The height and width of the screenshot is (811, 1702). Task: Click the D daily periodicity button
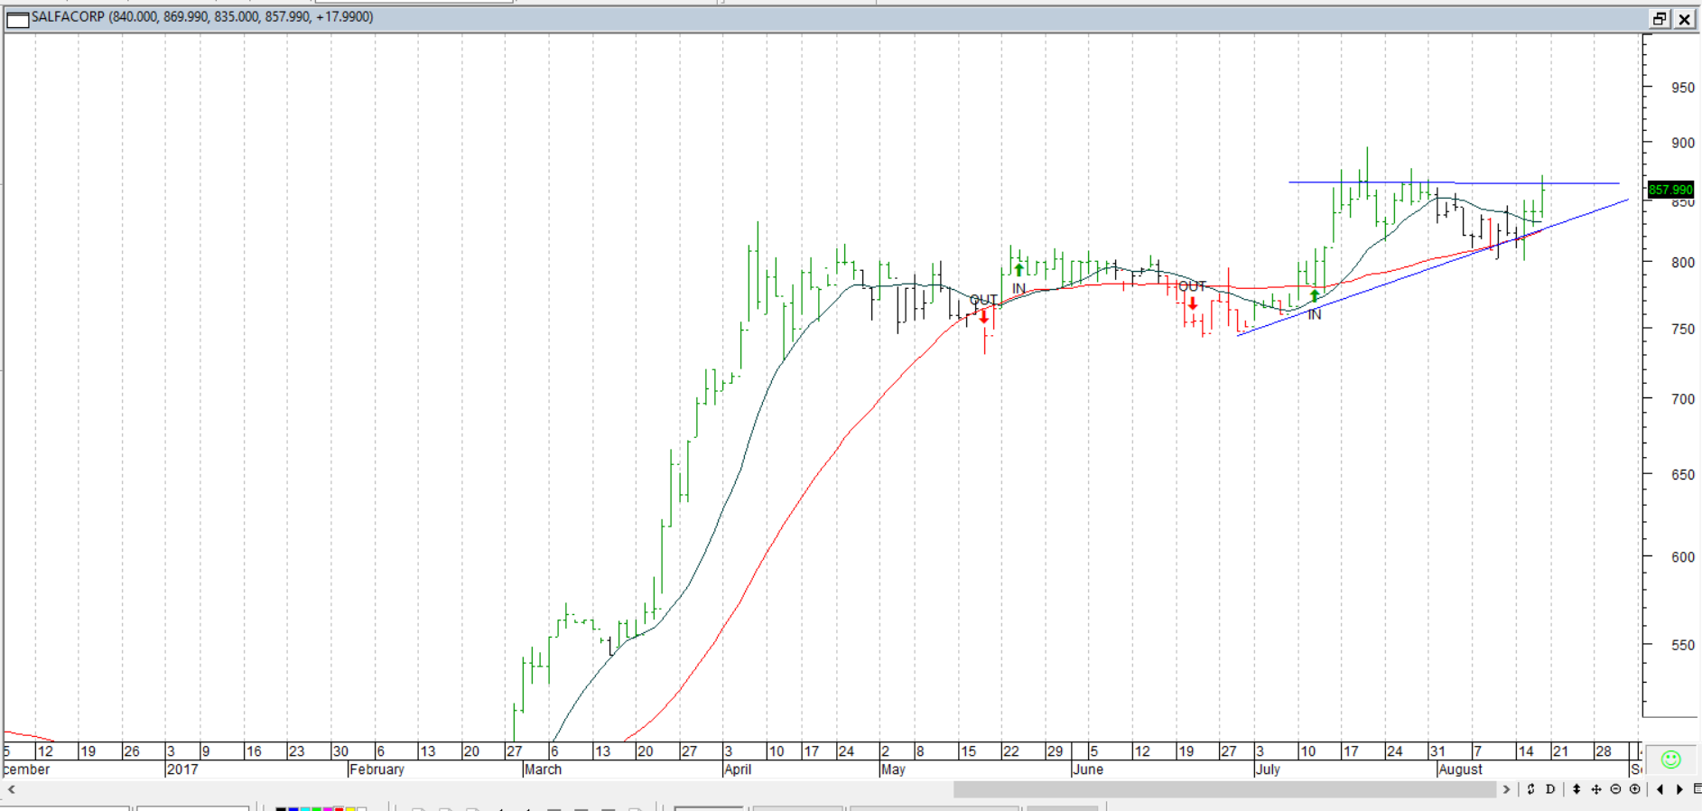tap(1550, 789)
